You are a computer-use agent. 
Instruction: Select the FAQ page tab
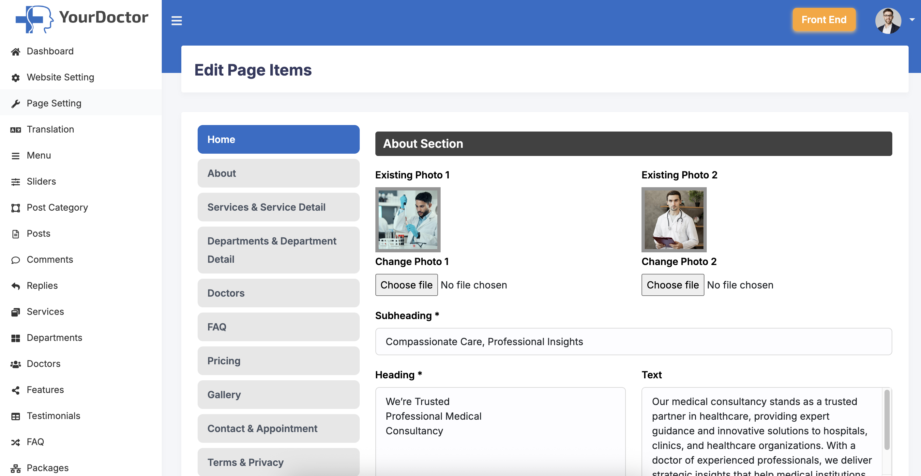pyautogui.click(x=279, y=327)
